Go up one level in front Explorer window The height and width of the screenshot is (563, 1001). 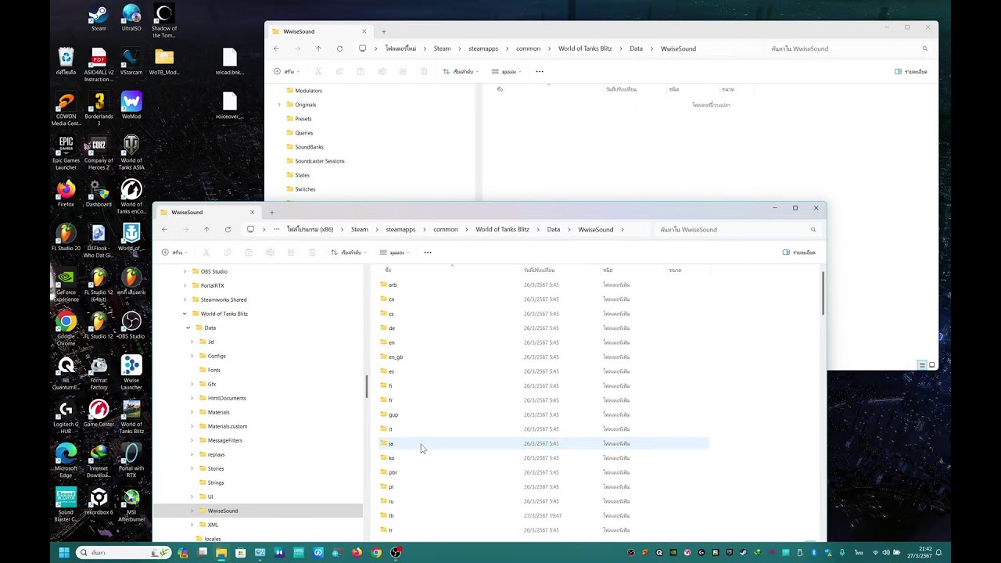(206, 229)
